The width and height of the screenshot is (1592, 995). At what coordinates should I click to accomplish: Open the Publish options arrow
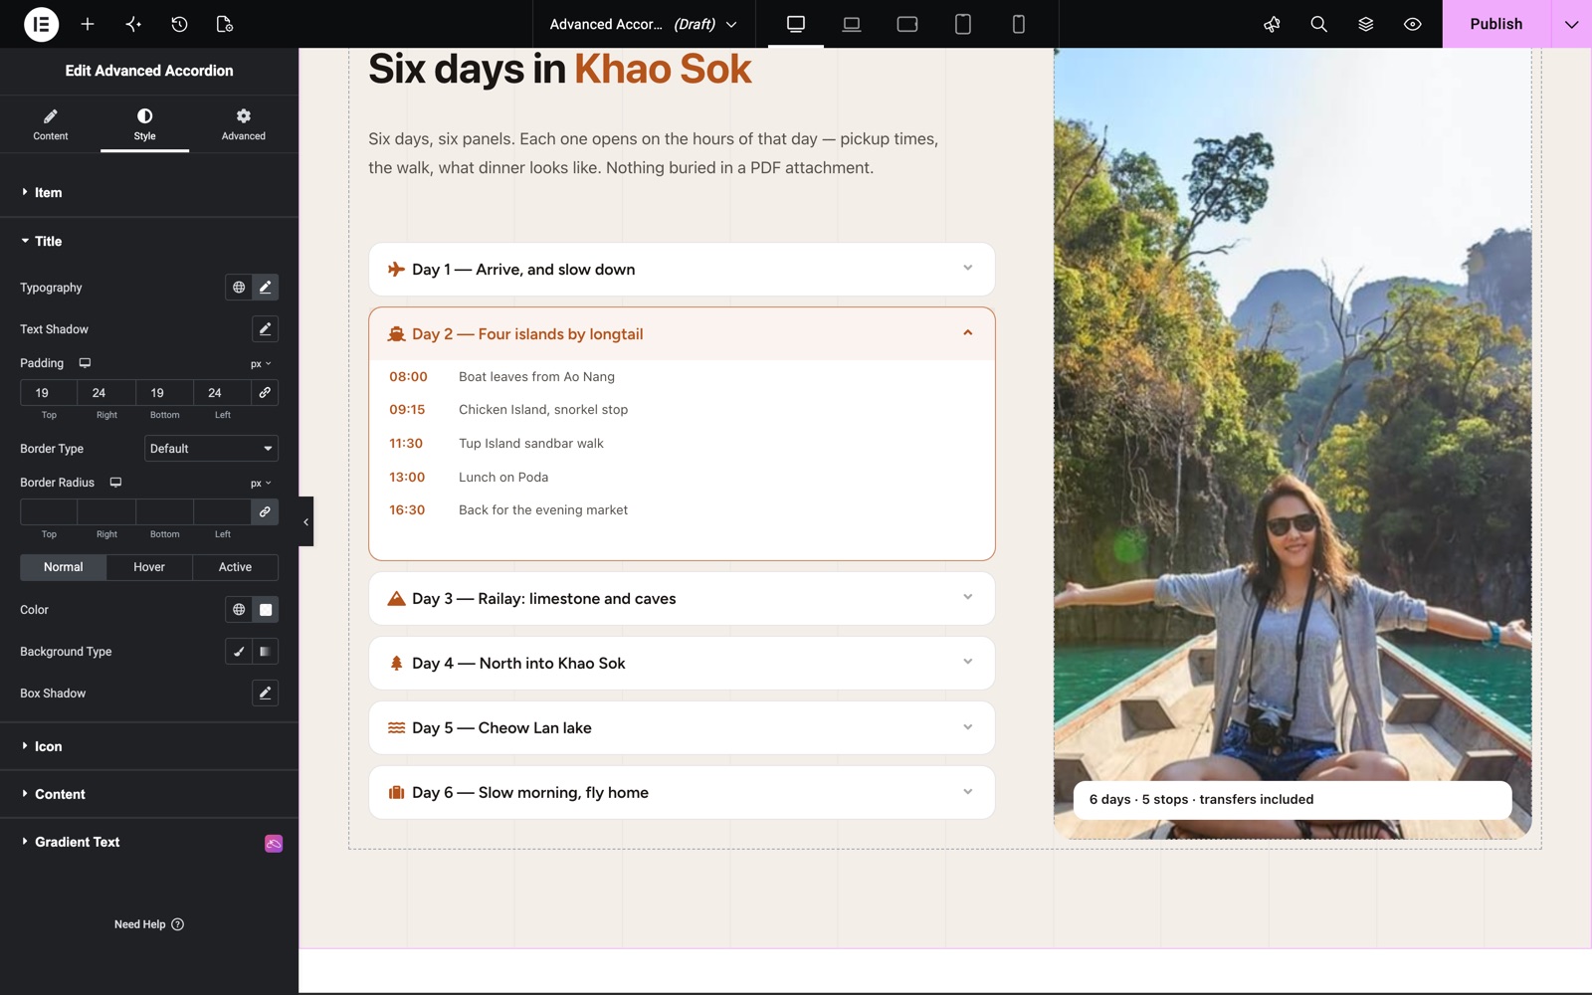coord(1571,24)
